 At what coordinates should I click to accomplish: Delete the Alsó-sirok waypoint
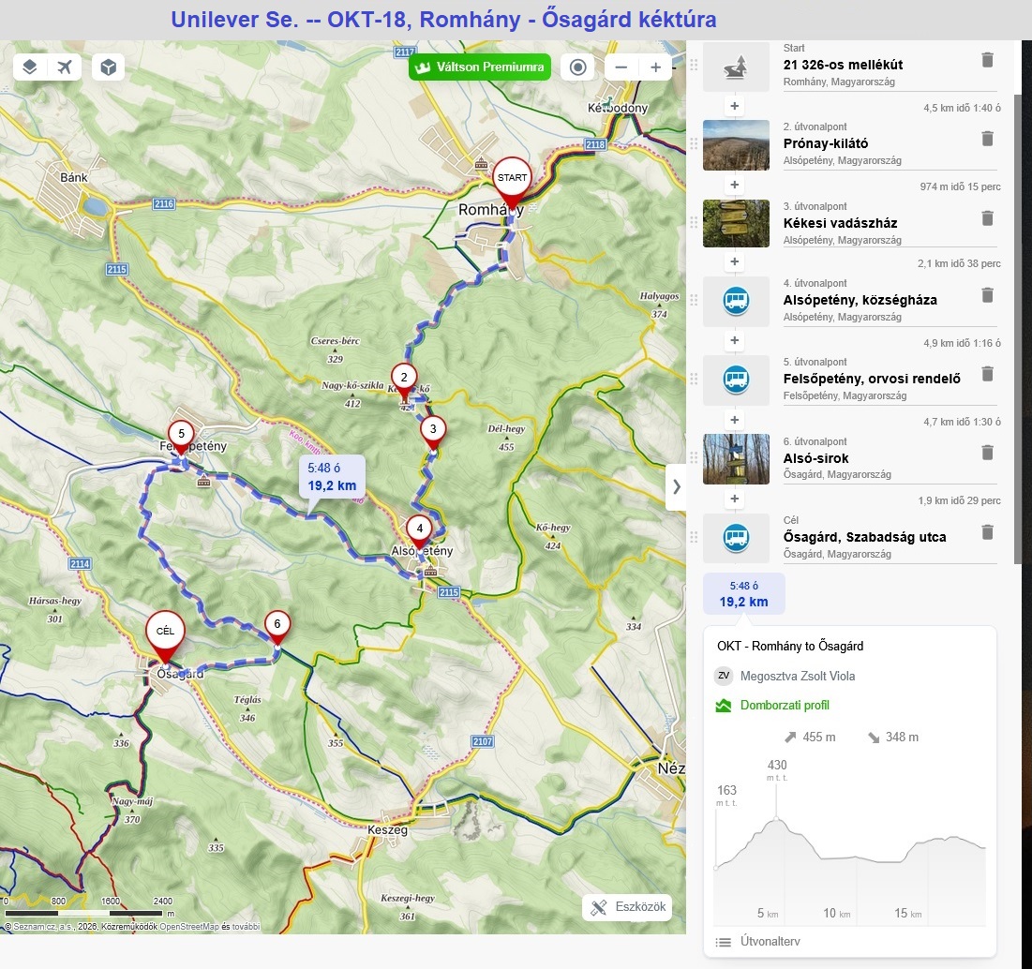[x=987, y=453]
